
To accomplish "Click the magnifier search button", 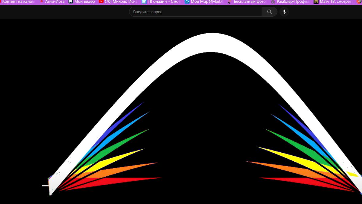I will point(270,12).
